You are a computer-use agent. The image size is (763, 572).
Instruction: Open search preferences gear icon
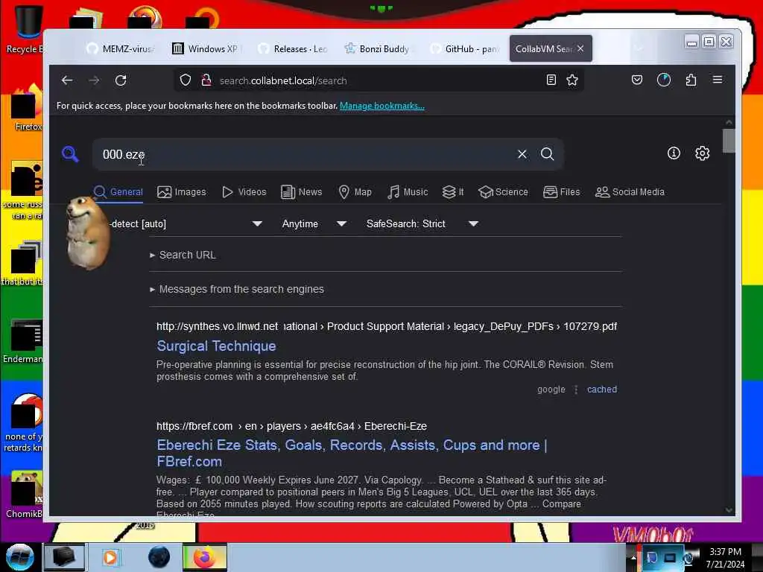(x=702, y=153)
